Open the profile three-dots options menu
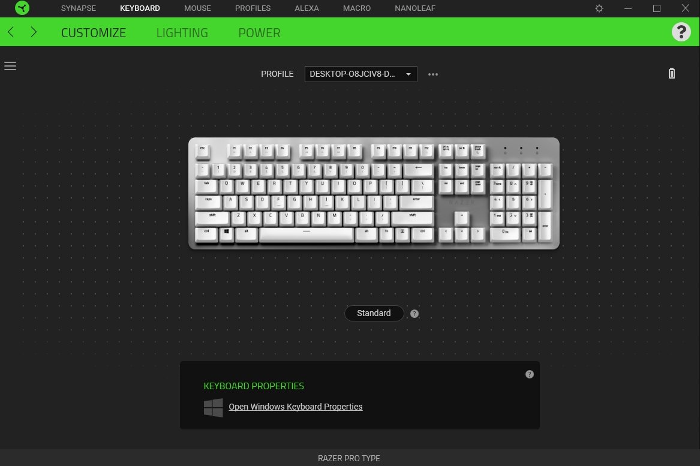 tap(433, 74)
